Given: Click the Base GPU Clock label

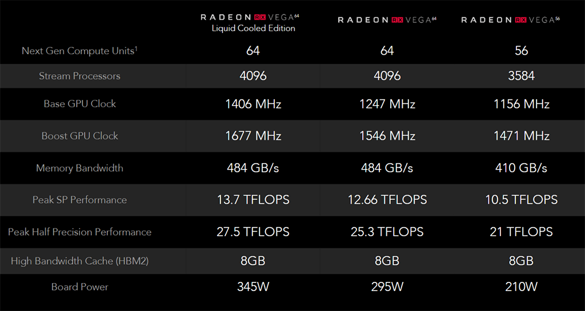Looking at the screenshot, I should pos(79,103).
